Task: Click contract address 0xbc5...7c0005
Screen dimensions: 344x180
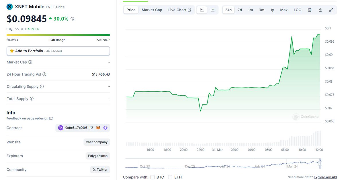Action: coord(77,128)
